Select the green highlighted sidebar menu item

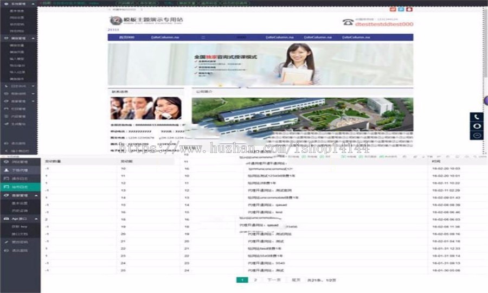pyautogui.click(x=20, y=186)
